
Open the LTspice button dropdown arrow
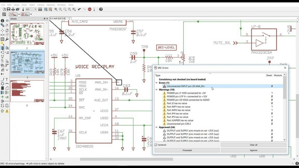click(31, 14)
